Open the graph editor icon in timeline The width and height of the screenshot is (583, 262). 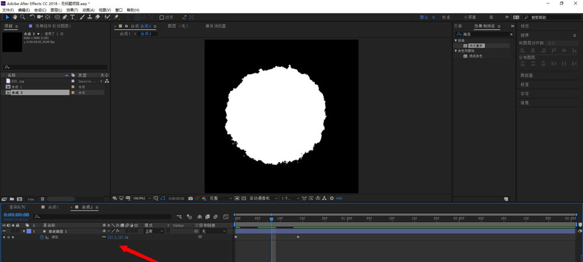point(226,217)
